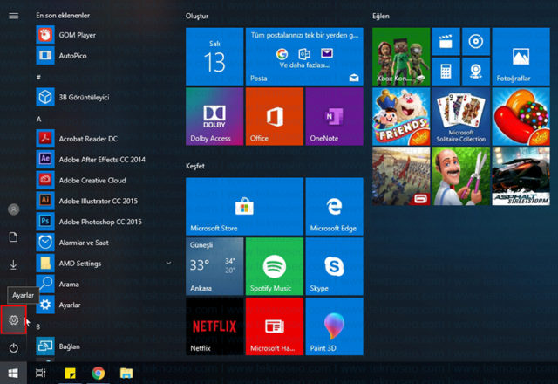Launch Spotify Music tile
The image size is (558, 384).
click(275, 266)
